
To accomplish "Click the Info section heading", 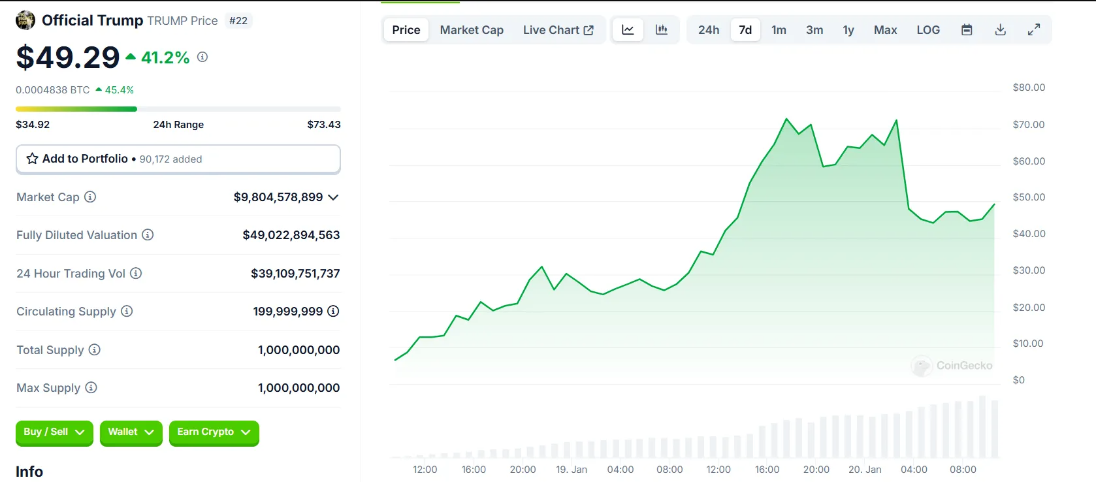I will tap(29, 472).
